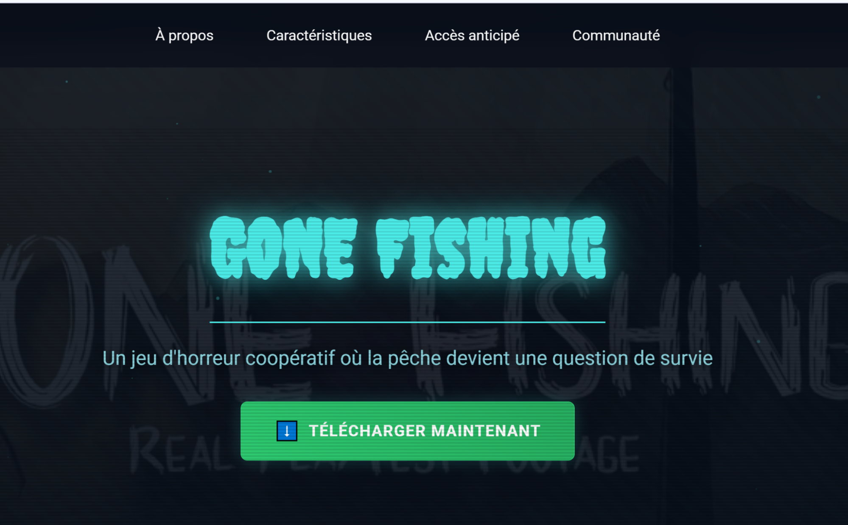The image size is (848, 525).
Task: Visit the Communauté link
Action: click(616, 35)
